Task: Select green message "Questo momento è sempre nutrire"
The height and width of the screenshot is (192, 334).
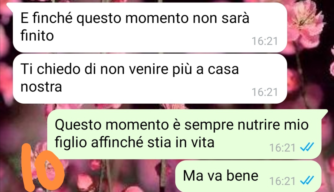Action: pos(184,134)
